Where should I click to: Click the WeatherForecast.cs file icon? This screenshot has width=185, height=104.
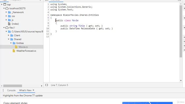point(14,51)
